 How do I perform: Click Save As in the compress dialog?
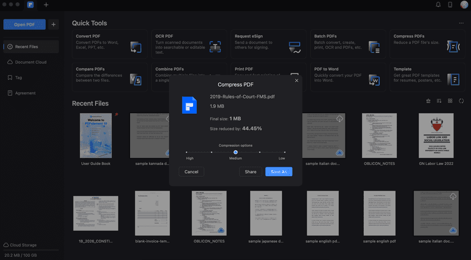pos(278,172)
